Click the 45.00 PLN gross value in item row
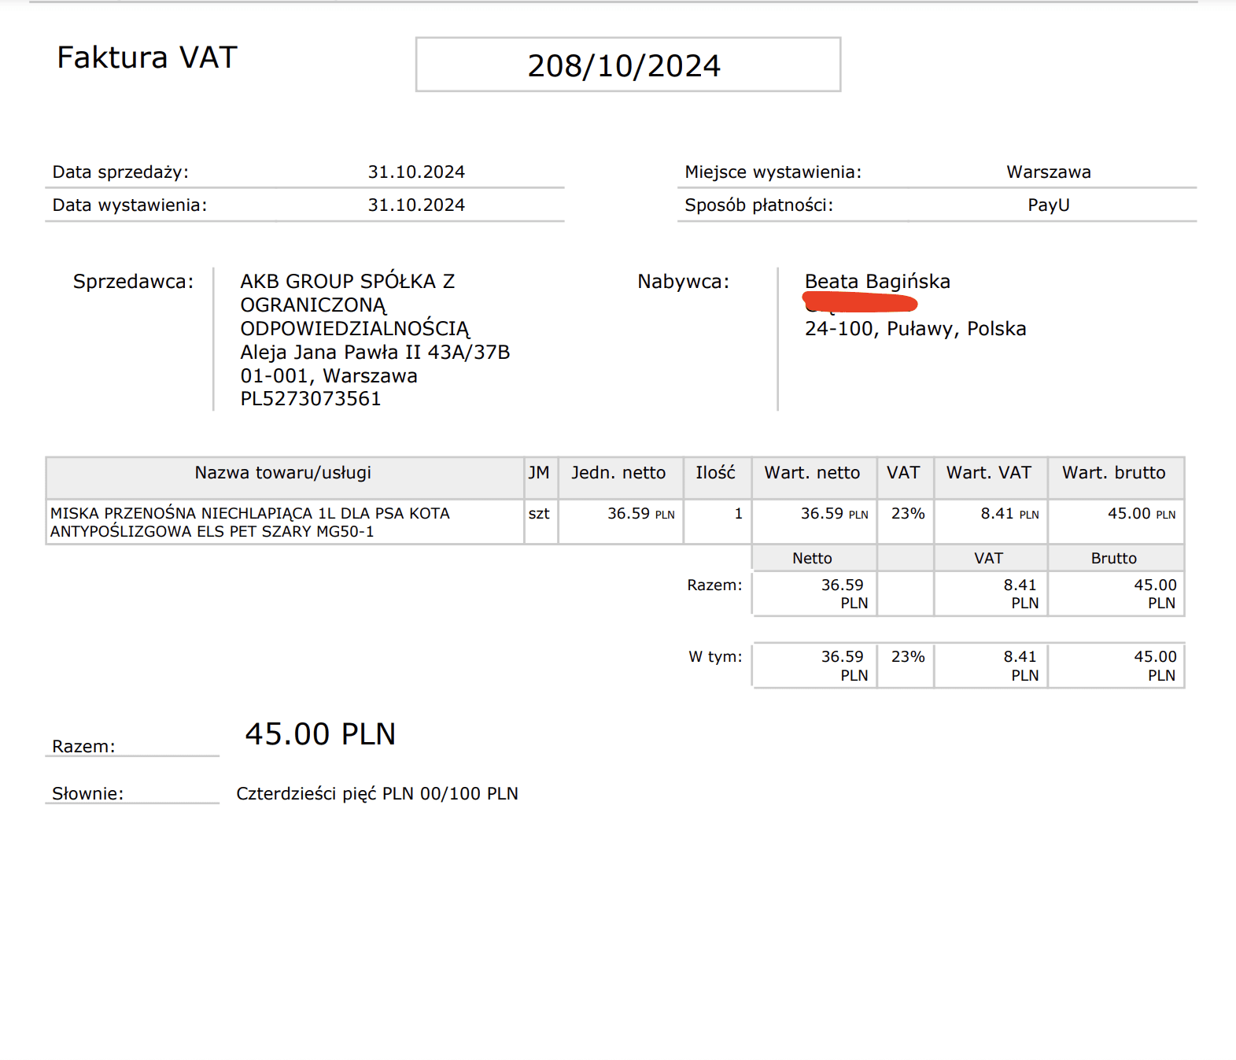The width and height of the screenshot is (1236, 1060). pyautogui.click(x=1142, y=514)
